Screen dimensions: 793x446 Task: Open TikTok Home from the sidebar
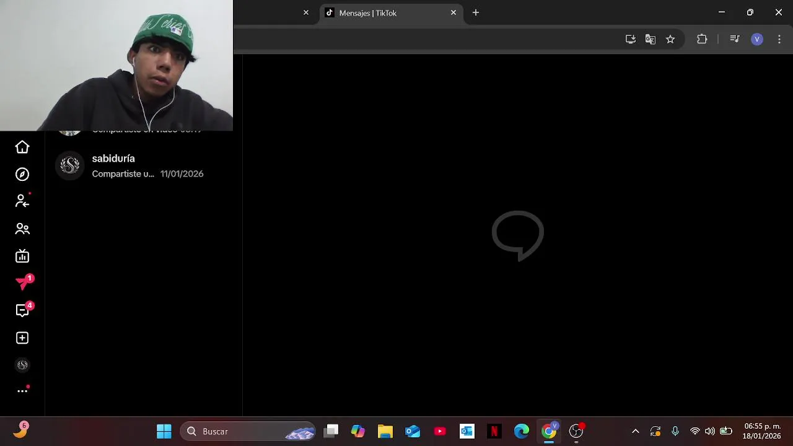(x=22, y=147)
